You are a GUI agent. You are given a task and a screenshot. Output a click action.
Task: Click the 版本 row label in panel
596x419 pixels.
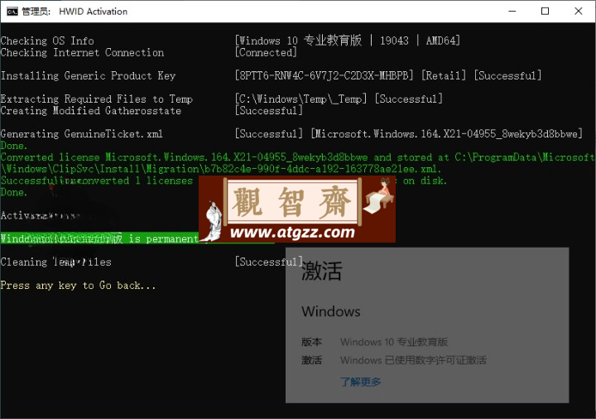(312, 342)
